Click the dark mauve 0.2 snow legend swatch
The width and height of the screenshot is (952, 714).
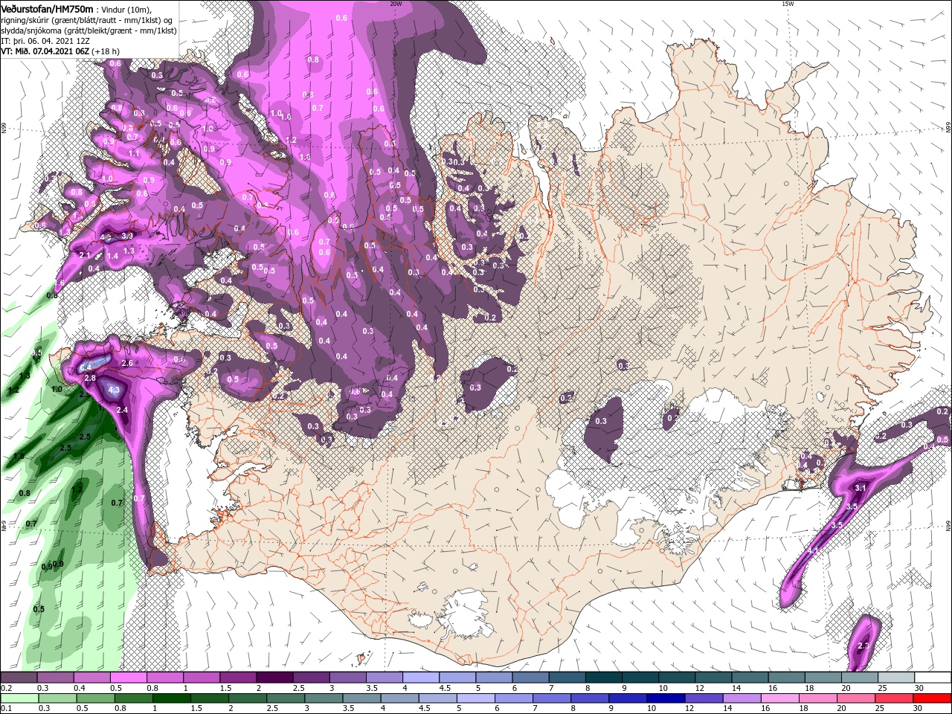(19, 678)
